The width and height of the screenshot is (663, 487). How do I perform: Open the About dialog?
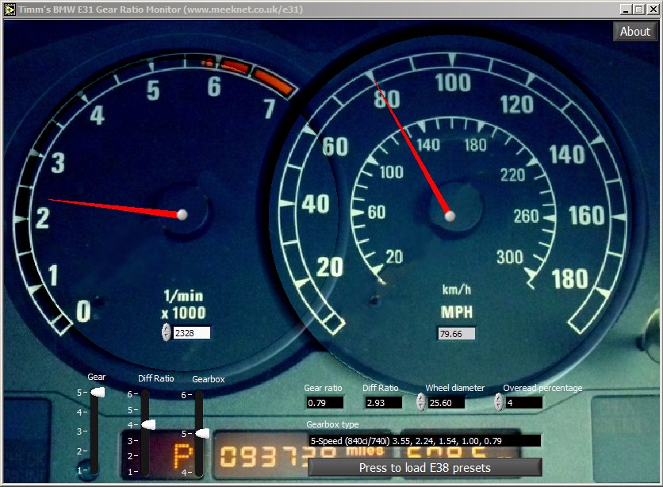pos(635,32)
